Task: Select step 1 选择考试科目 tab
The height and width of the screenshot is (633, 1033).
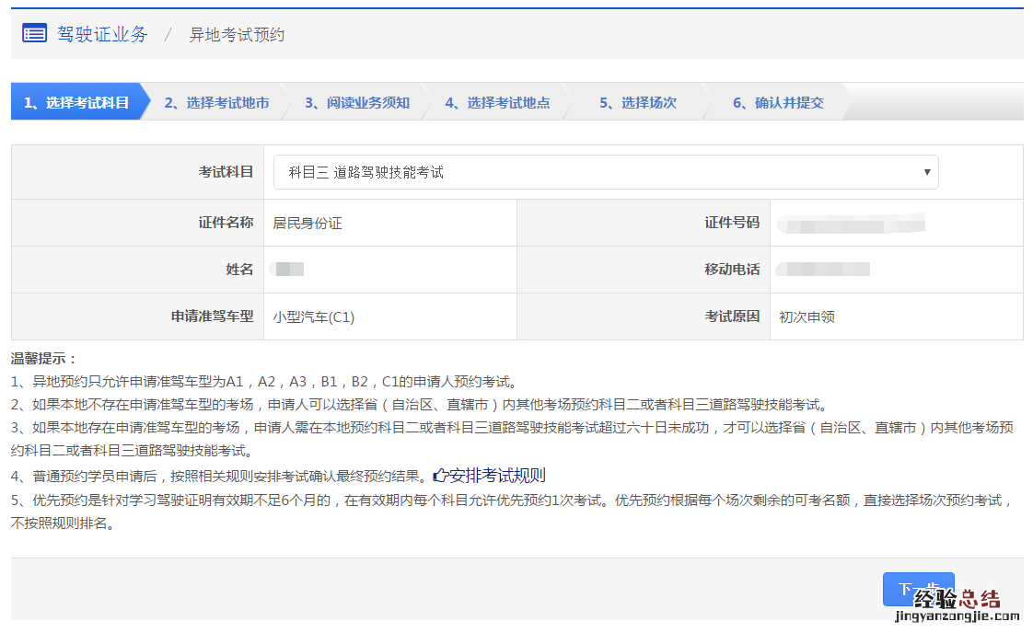Action: pyautogui.click(x=76, y=102)
